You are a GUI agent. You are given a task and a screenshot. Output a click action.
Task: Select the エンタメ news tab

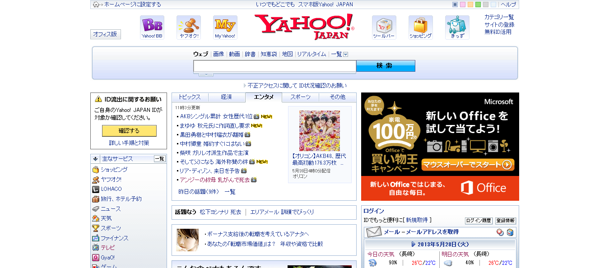click(264, 97)
